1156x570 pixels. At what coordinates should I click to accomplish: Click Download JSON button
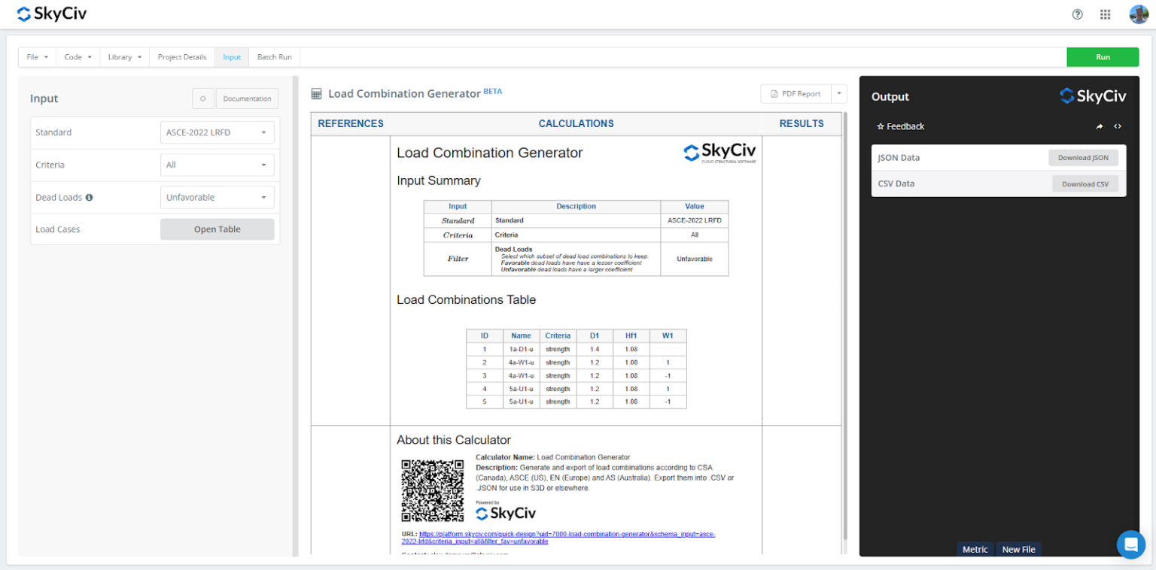(x=1083, y=158)
